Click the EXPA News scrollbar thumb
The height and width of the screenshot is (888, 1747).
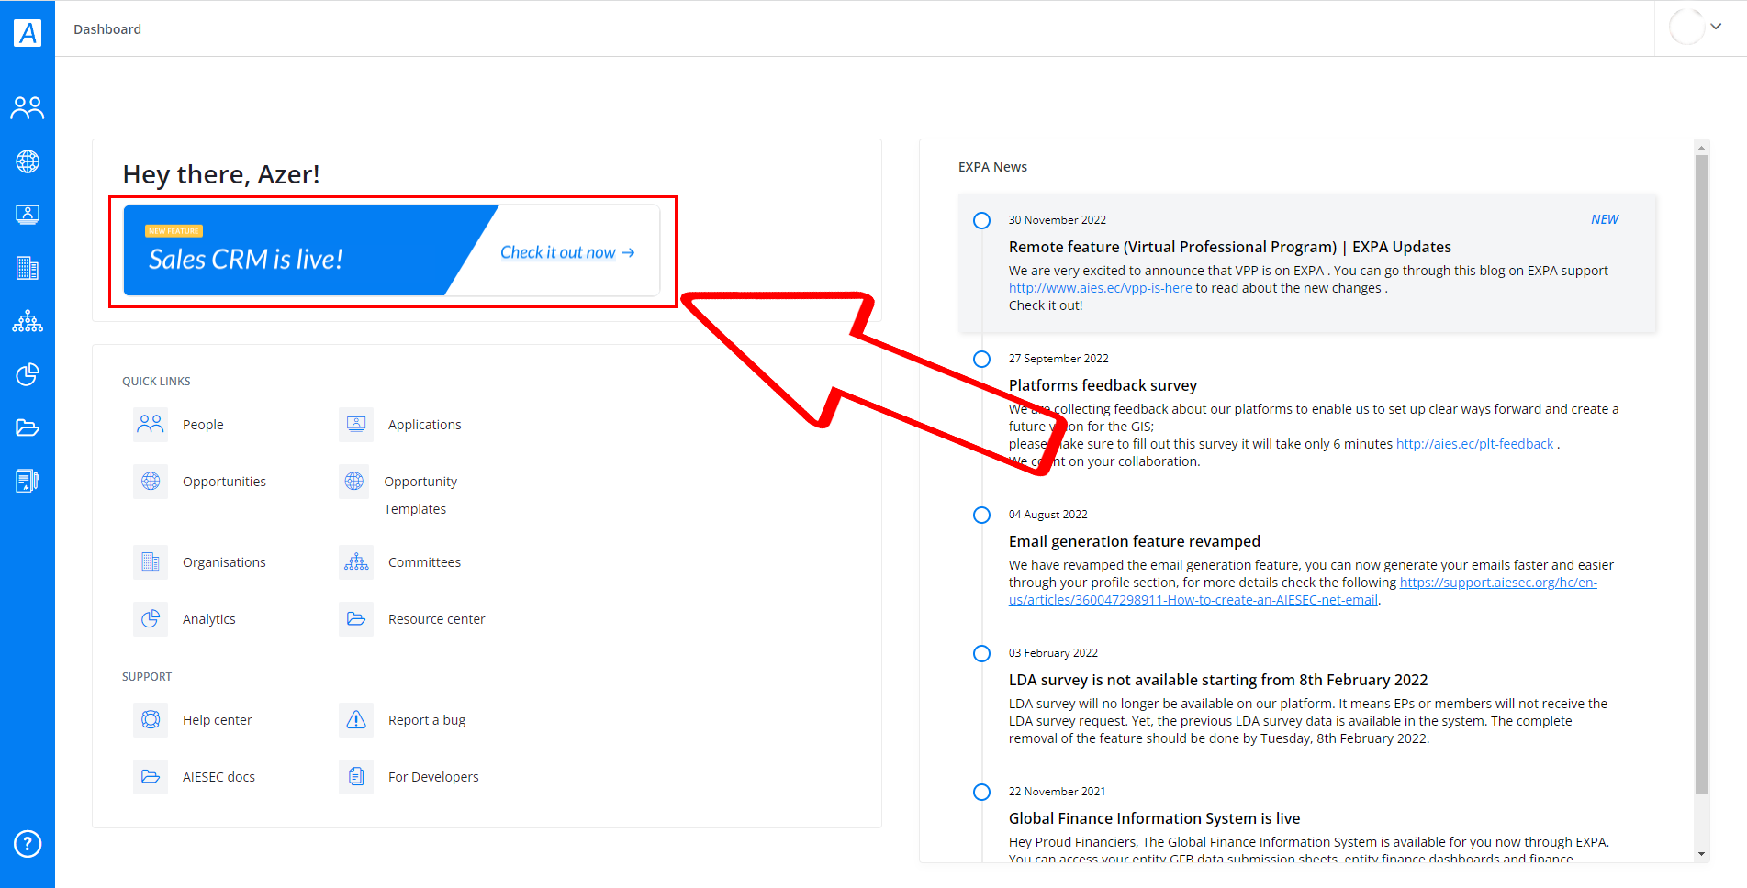(1701, 474)
